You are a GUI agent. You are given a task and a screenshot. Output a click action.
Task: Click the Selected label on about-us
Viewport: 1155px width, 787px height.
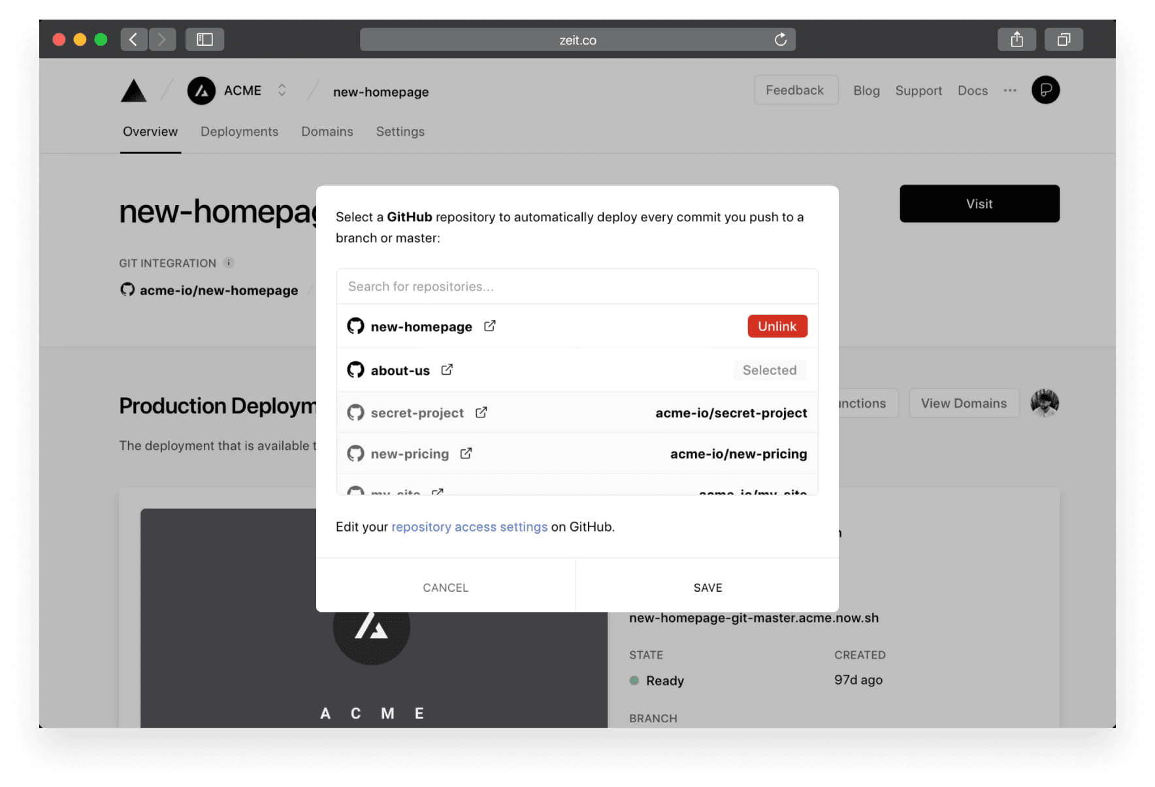pos(770,370)
